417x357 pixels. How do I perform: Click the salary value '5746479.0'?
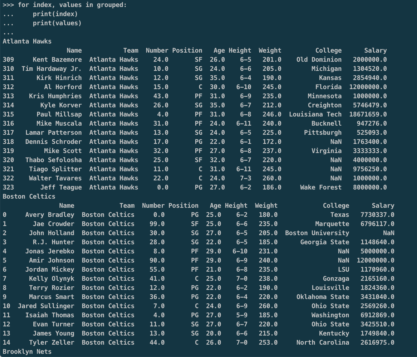click(x=370, y=105)
